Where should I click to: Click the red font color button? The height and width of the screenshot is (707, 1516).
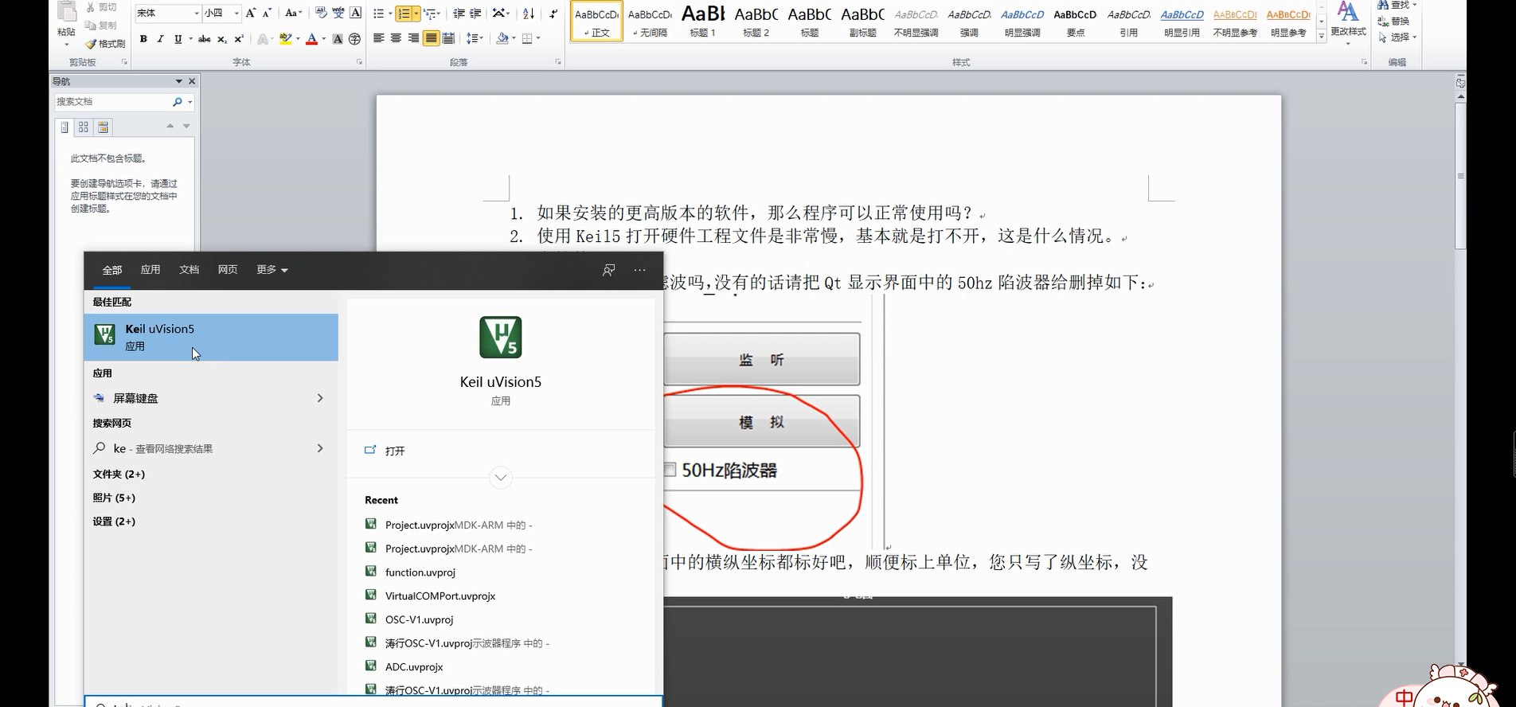[x=311, y=39]
